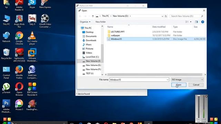
Task: Go to Music in the navigation pane
Action: point(88,44)
